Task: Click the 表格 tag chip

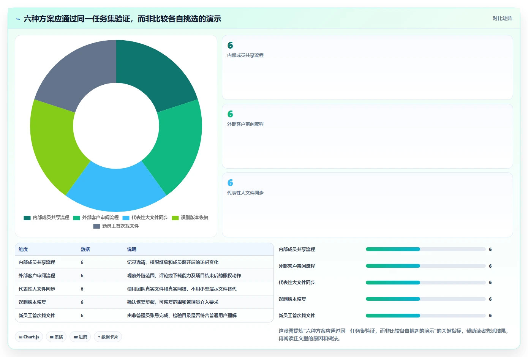Action: point(56,337)
